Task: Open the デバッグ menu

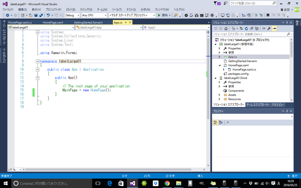Action: point(86,9)
